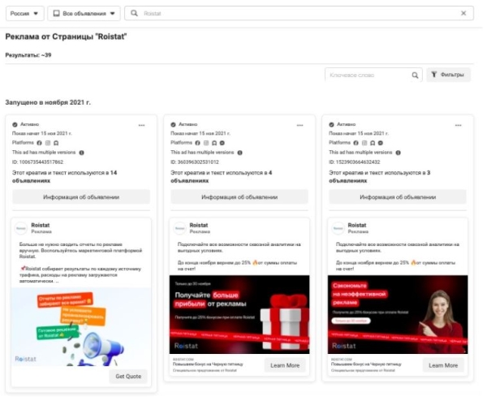
Task: Click multiple versions info icon on ad 1006735443517862
Action: pos(81,153)
